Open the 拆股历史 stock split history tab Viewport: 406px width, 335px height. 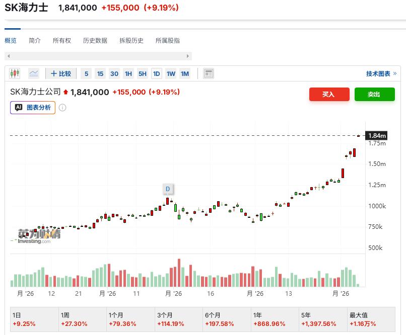tap(131, 41)
